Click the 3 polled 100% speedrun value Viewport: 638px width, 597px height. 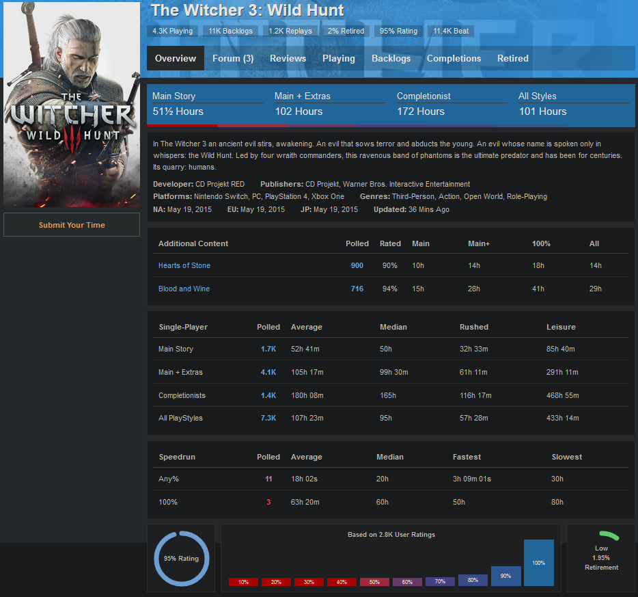[x=268, y=502]
